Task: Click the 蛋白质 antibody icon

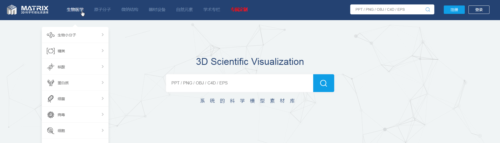Action: click(x=51, y=83)
